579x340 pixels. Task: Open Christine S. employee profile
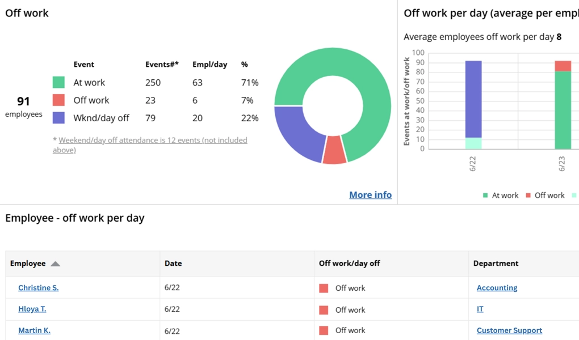[x=38, y=288]
